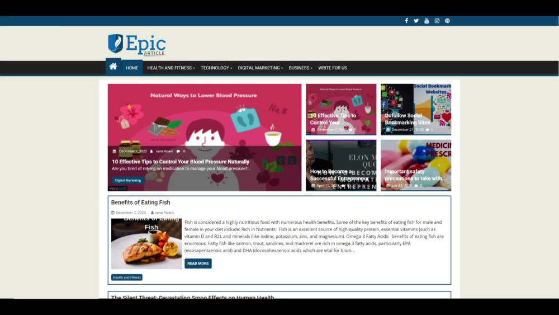Open How to Become a Successful Entrepreneur card
The height and width of the screenshot is (315, 559).
[x=341, y=165]
